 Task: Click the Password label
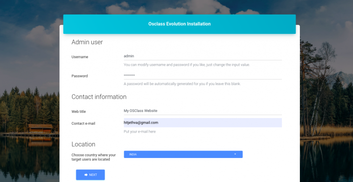pos(80,76)
